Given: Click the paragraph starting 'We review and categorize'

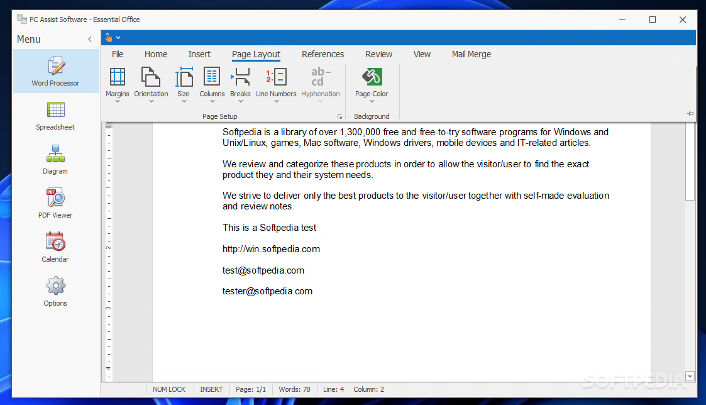Looking at the screenshot, I should pyautogui.click(x=405, y=169).
